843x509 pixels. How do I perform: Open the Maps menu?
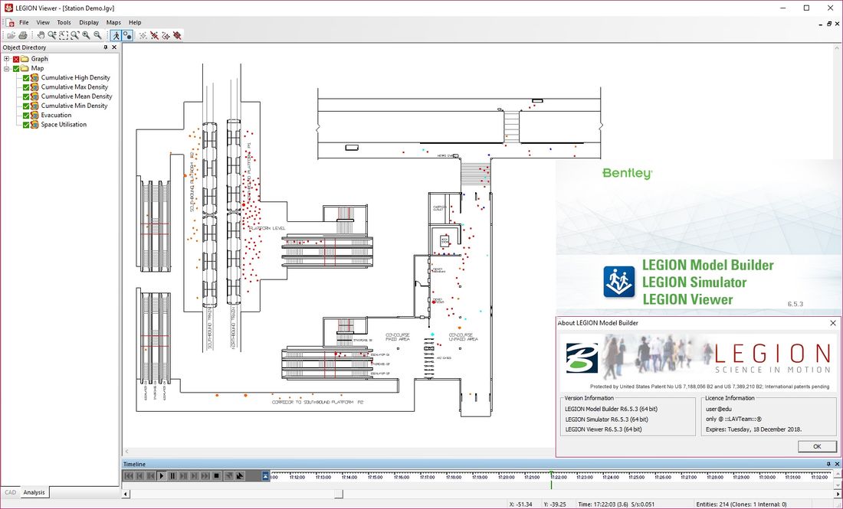pos(113,22)
